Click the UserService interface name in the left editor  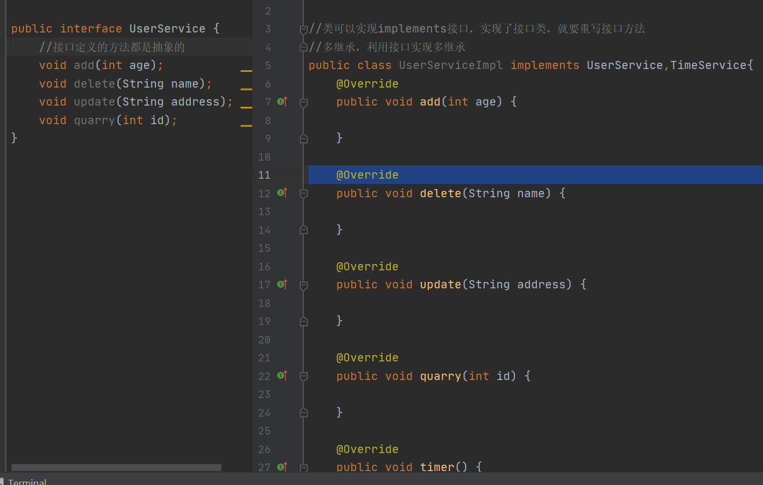(x=168, y=28)
